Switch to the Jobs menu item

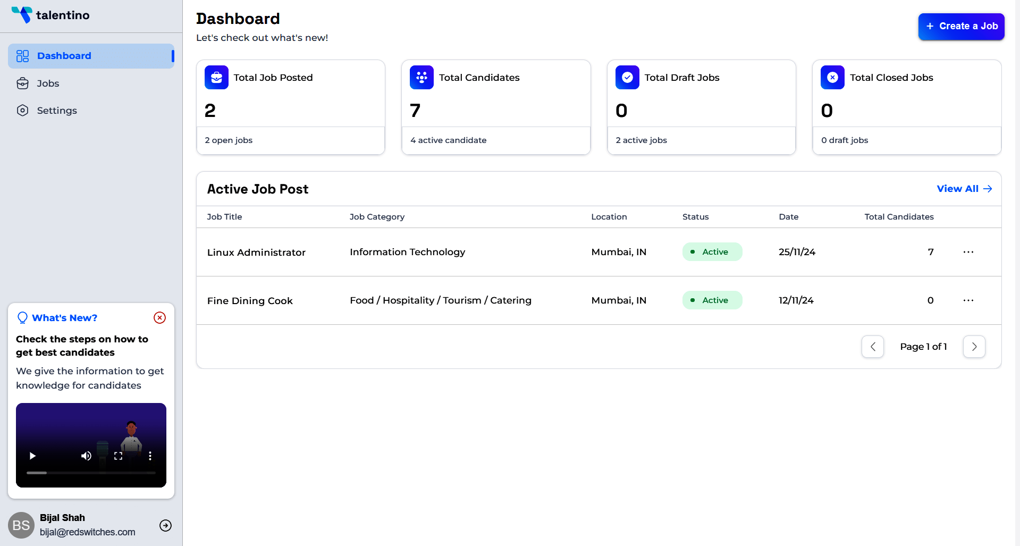pos(48,83)
